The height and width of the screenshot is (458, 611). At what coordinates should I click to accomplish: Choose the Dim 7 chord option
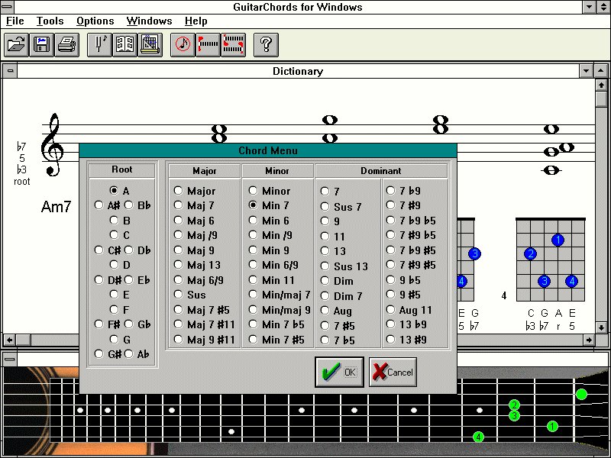coord(341,296)
